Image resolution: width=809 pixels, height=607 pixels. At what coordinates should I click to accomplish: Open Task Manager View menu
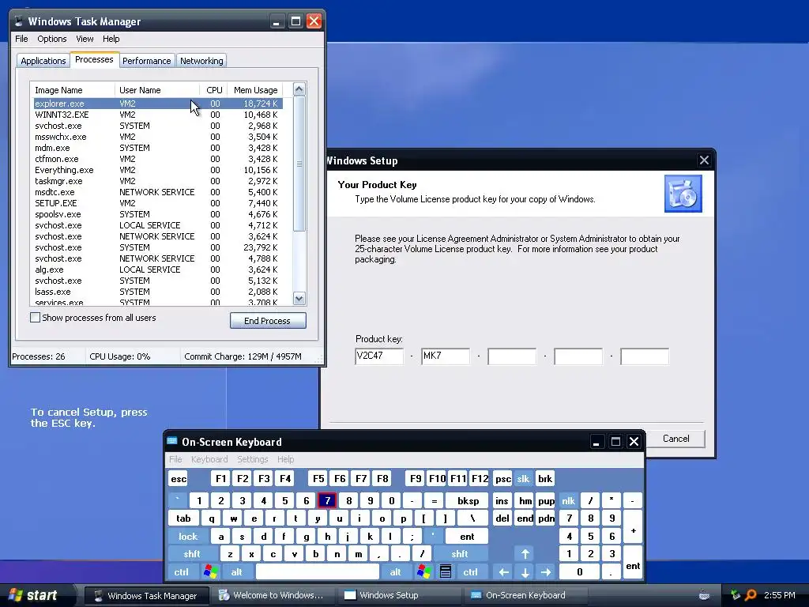(x=85, y=39)
